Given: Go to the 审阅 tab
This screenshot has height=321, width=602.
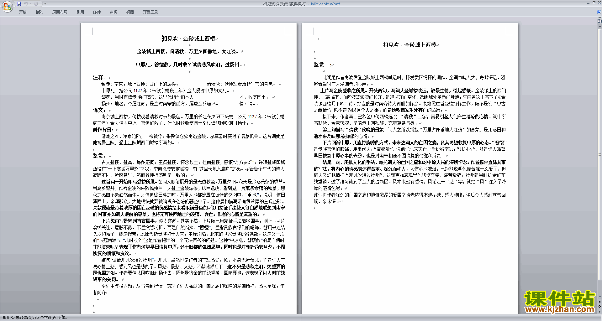Looking at the screenshot, I should point(114,12).
